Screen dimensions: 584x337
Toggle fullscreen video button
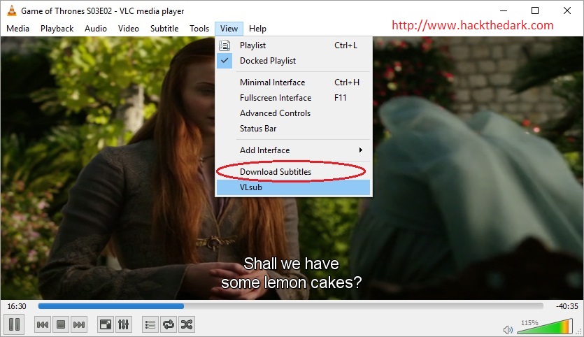[x=106, y=324]
